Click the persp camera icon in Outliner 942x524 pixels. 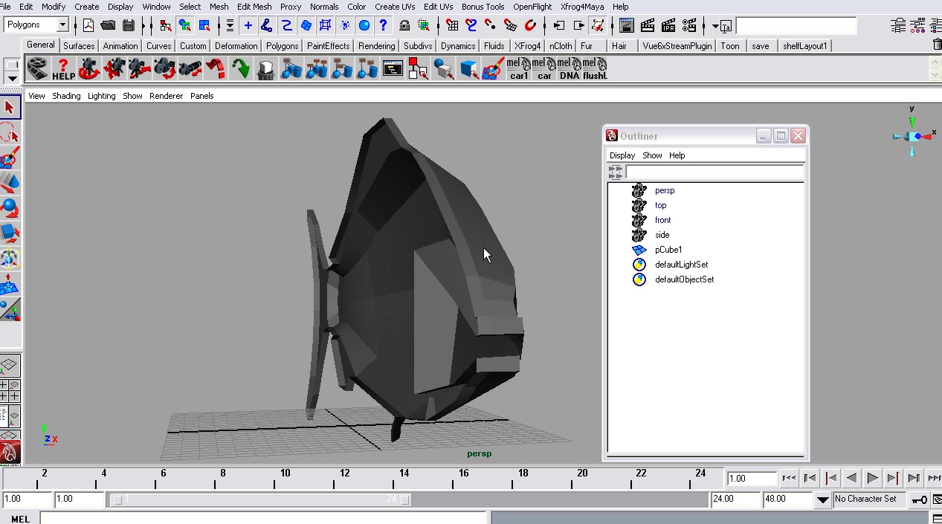(x=639, y=190)
